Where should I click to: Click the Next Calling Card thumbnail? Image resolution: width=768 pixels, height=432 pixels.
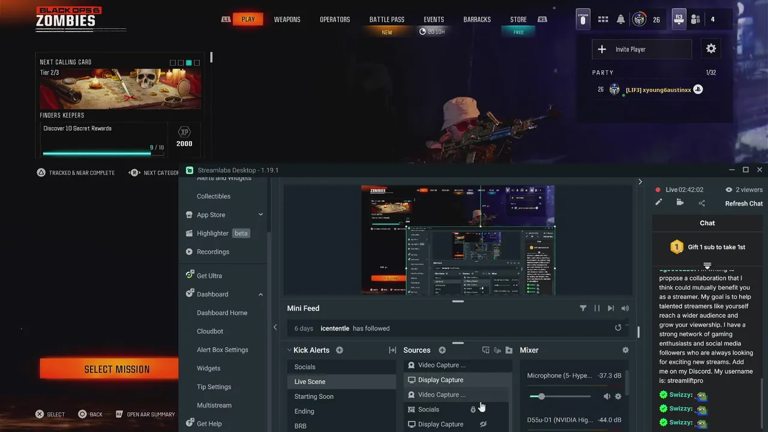[x=121, y=89]
